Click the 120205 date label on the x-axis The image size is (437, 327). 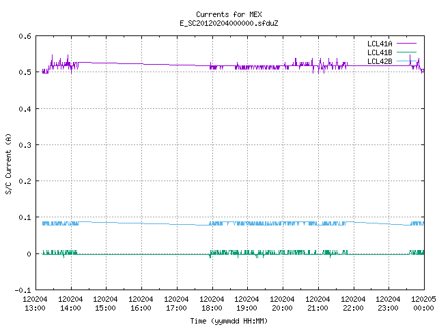[423, 299]
